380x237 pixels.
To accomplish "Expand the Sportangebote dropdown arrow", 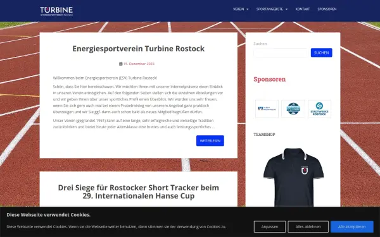I will 286,9.
